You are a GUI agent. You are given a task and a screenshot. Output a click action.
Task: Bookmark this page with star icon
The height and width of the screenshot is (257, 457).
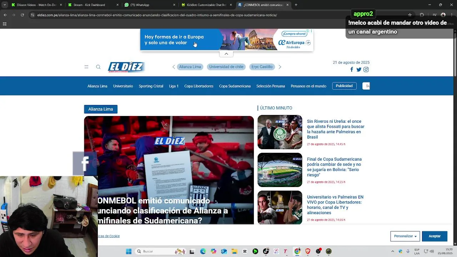[410, 15]
